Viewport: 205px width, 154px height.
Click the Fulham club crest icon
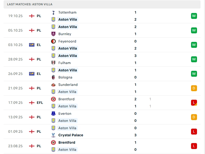[x=53, y=63]
